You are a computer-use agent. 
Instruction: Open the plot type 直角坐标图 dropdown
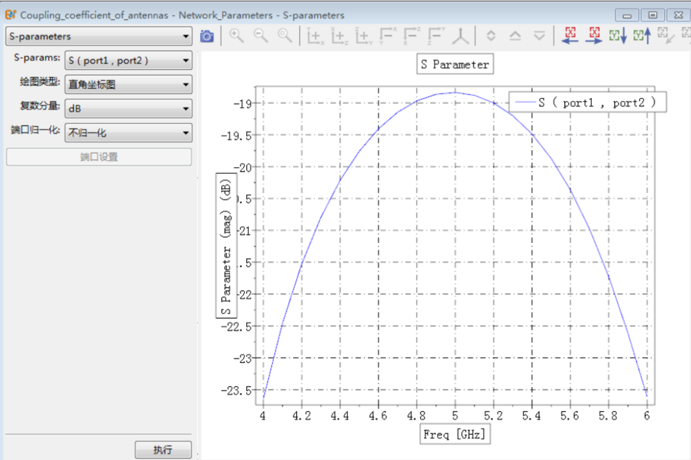[x=128, y=84]
